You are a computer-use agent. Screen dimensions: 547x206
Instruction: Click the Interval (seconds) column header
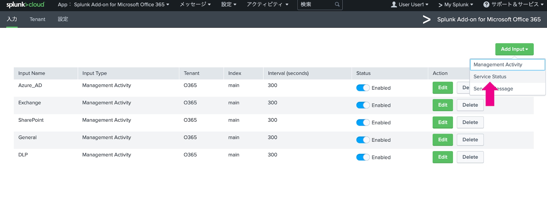[307, 73]
